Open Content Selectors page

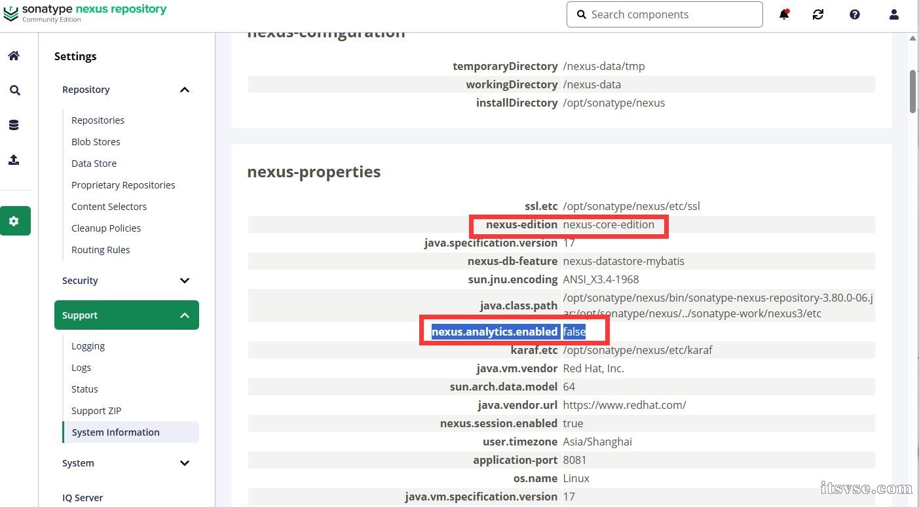click(109, 207)
